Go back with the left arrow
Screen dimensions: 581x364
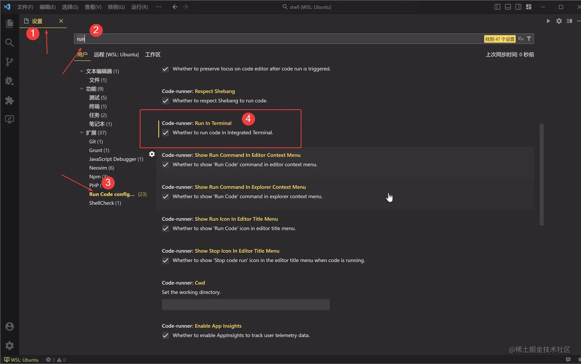coord(175,7)
